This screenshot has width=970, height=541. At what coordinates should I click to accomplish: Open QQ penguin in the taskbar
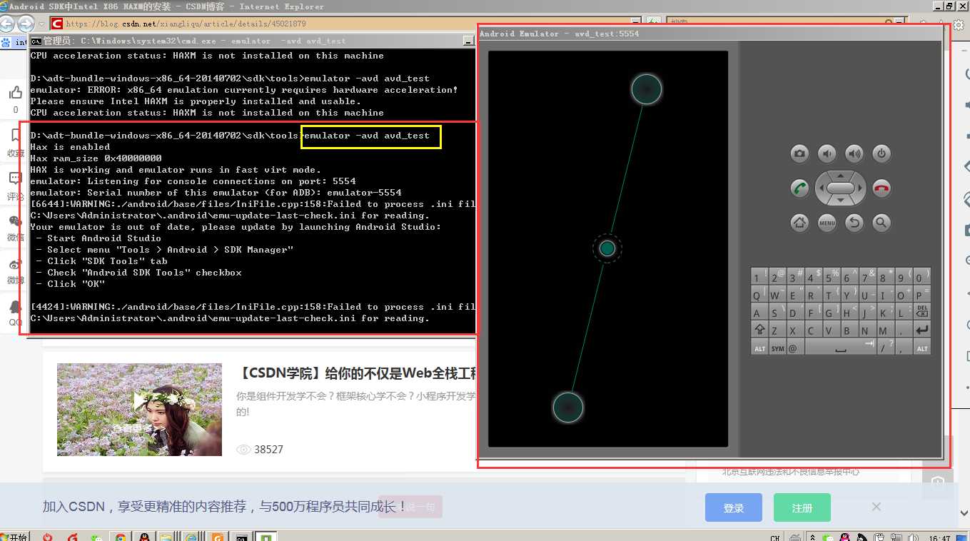point(145,537)
